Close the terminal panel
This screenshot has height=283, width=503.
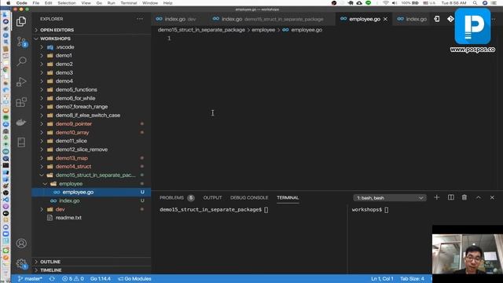click(492, 197)
